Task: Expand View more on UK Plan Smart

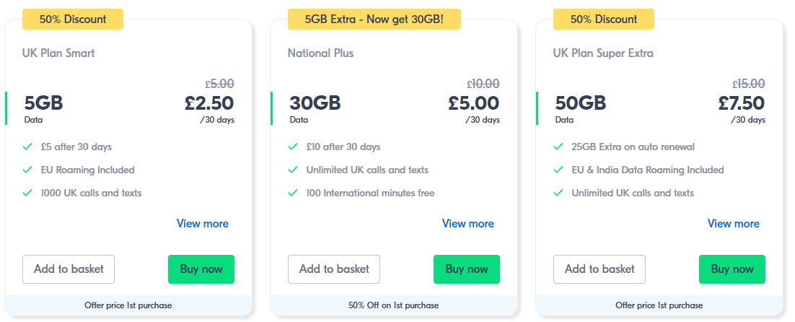Action: [x=203, y=224]
